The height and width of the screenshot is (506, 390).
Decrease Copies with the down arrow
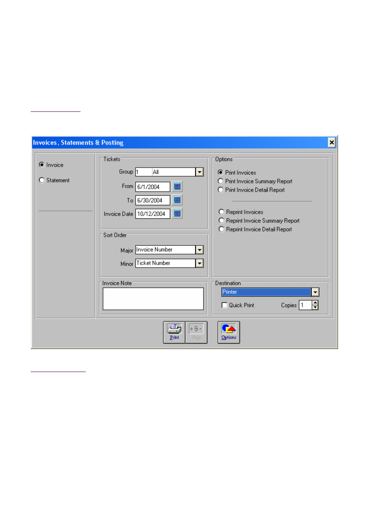pyautogui.click(x=315, y=307)
